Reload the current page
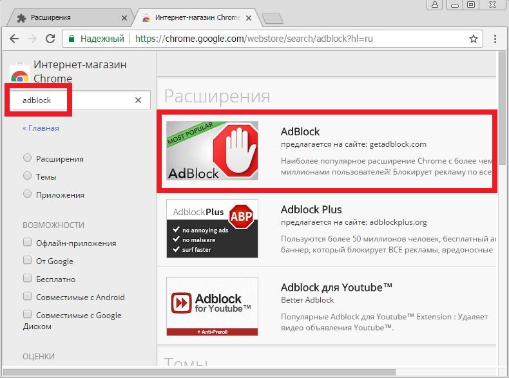The height and width of the screenshot is (378, 509). [x=50, y=39]
